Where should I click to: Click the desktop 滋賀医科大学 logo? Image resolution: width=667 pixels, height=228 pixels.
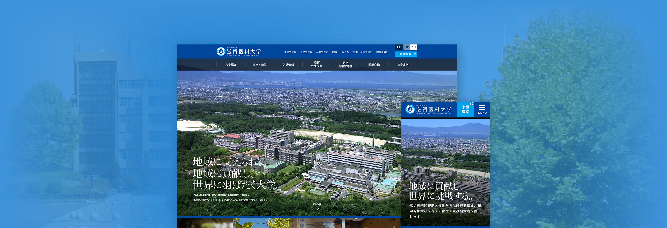coord(239,51)
